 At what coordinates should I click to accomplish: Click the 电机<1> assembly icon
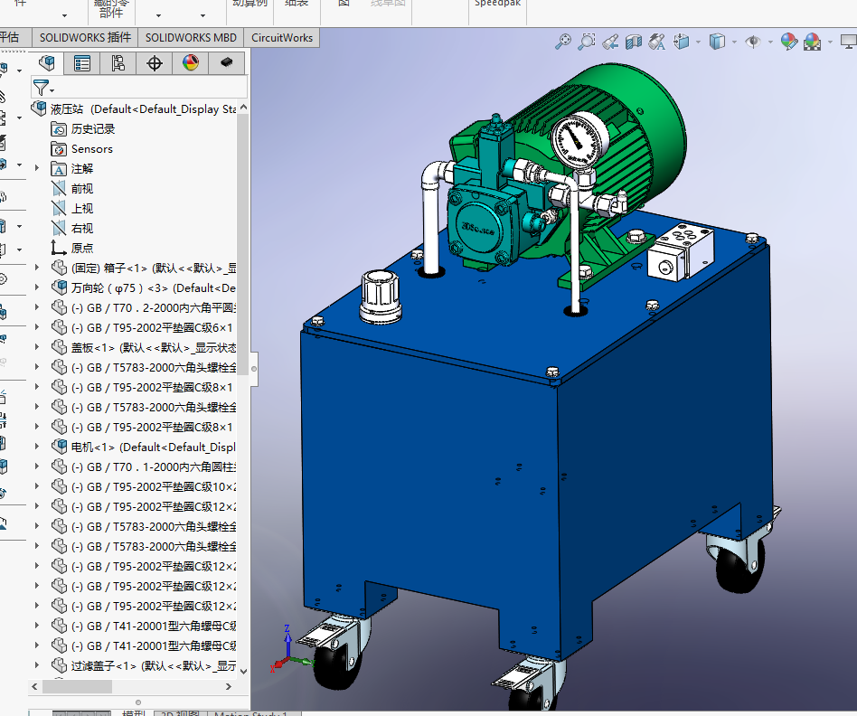pos(59,447)
